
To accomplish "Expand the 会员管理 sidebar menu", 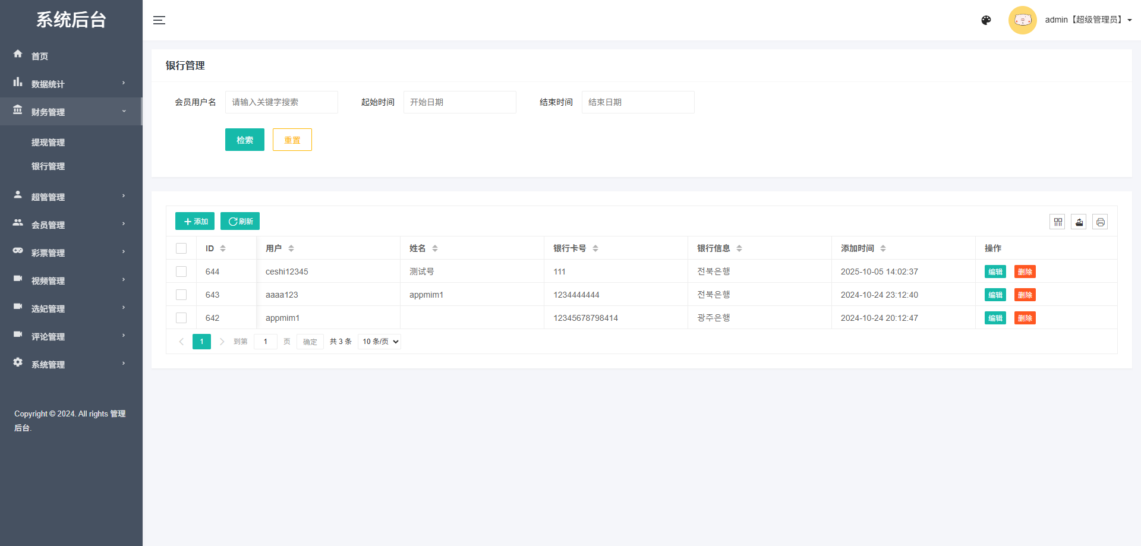I will (x=49, y=225).
